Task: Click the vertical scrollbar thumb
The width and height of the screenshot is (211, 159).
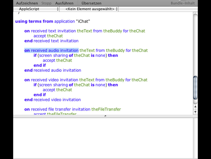Action: 195,88
